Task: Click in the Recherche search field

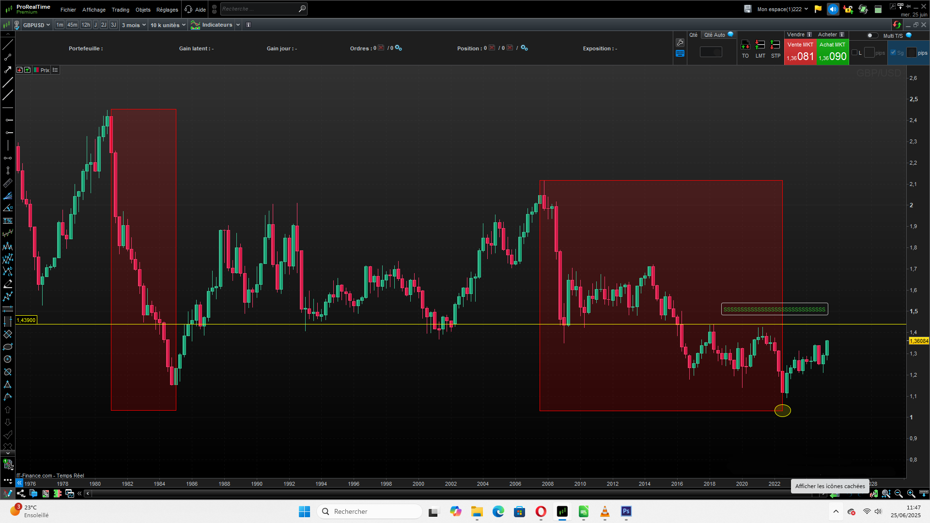Action: [x=259, y=9]
